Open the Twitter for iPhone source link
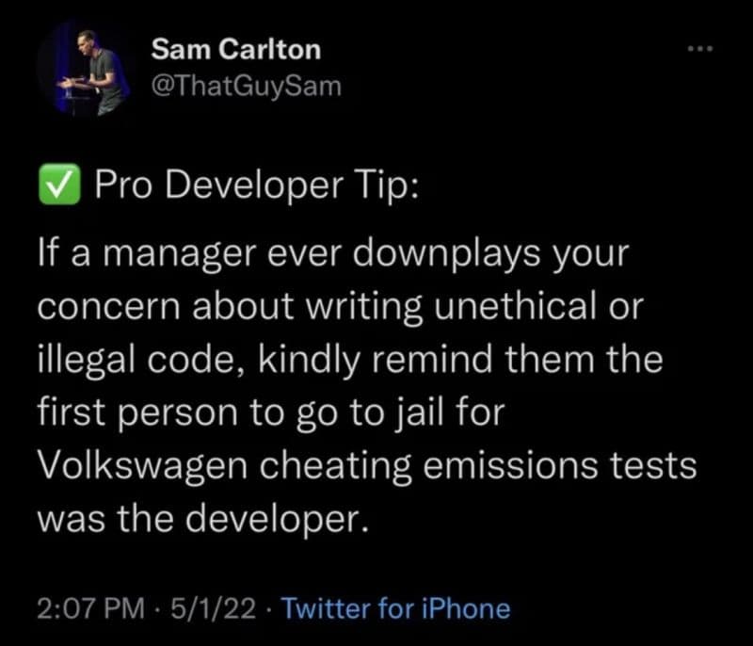 (395, 608)
